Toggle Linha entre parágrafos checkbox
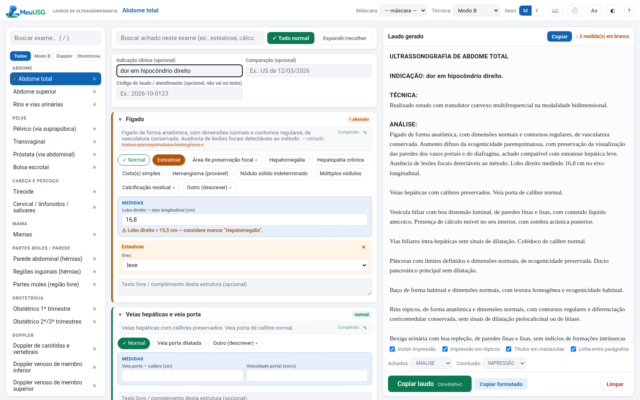This screenshot has width=640, height=400. 573,349
